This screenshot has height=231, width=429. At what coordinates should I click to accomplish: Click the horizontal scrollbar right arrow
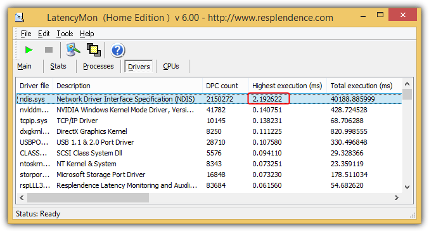point(397,197)
